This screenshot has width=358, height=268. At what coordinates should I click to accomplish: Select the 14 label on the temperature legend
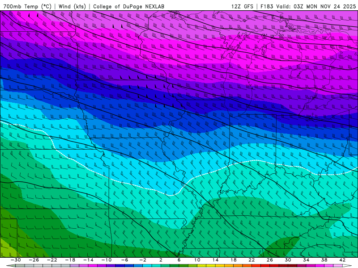click(x=215, y=260)
